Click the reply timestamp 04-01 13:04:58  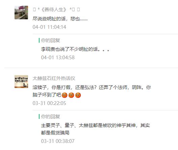(x=58, y=58)
